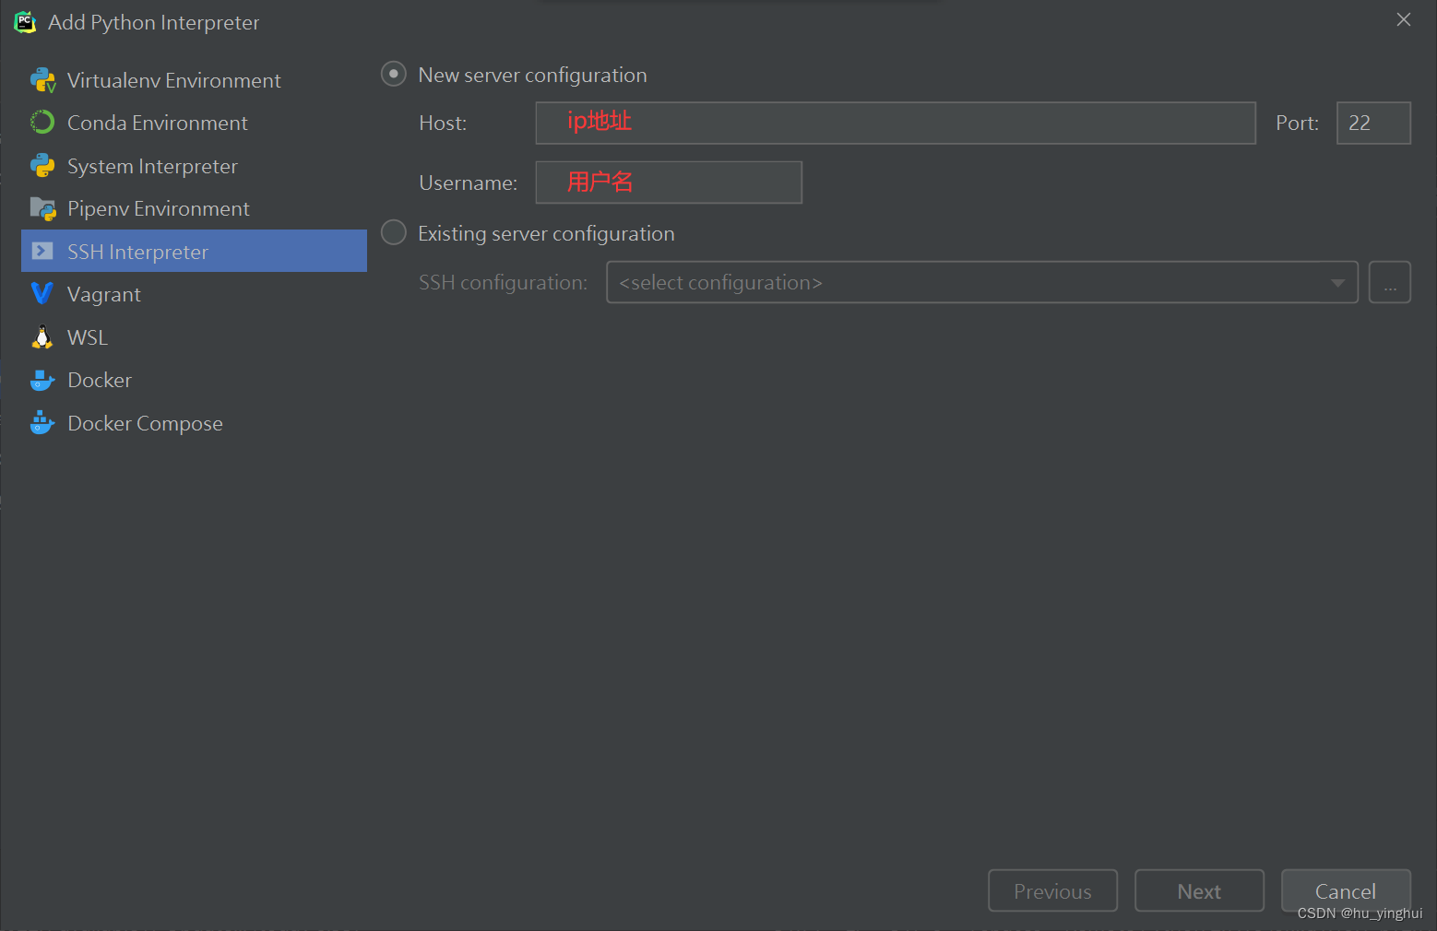Click the Pipenv Environment icon
Viewport: 1437px width, 931px height.
click(42, 208)
